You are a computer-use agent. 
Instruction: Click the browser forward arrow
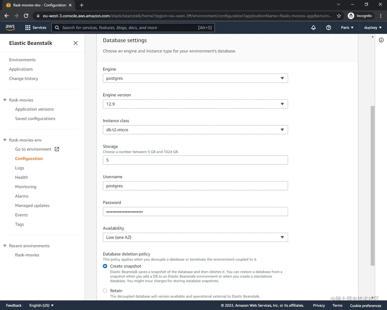pos(16,16)
